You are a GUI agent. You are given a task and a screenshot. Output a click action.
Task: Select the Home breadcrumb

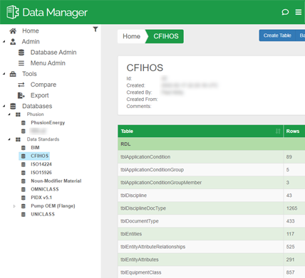pyautogui.click(x=131, y=36)
